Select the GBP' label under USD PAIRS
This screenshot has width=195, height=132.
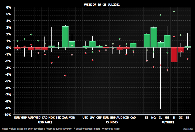coord(24,118)
